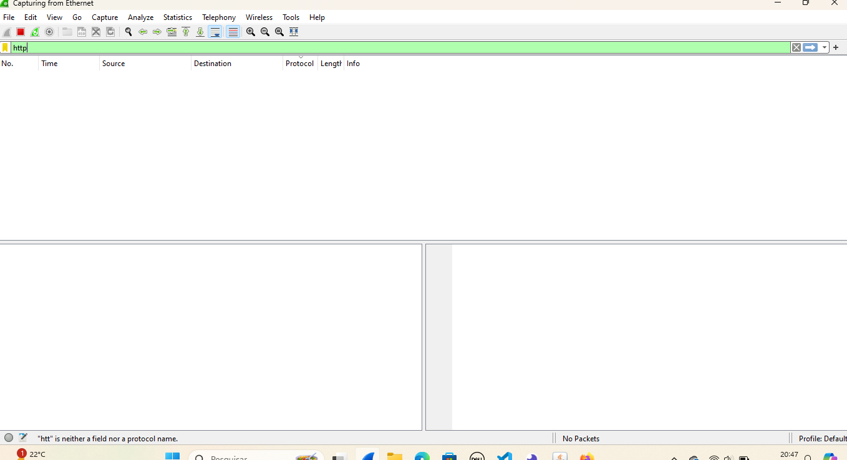Open the File menu
This screenshot has width=847, height=460.
(9, 17)
